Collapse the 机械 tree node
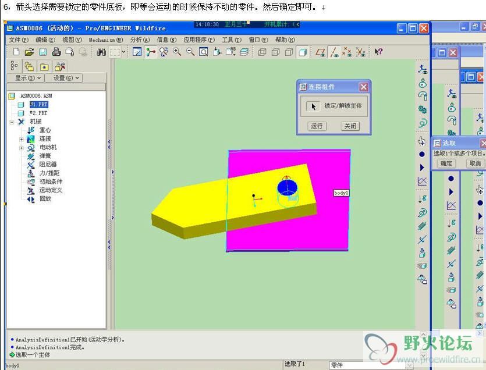Viewport: 486px width, 370px height. 12,122
